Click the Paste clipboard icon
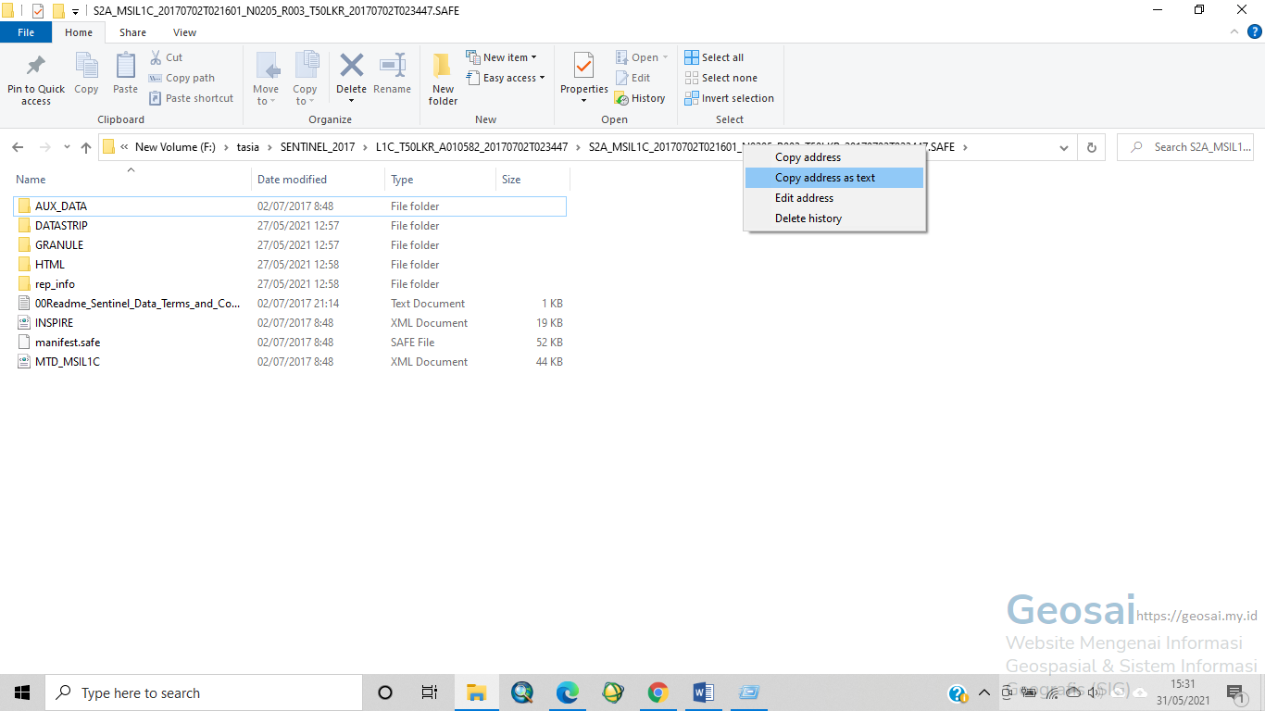This screenshot has width=1265, height=711. [x=125, y=67]
